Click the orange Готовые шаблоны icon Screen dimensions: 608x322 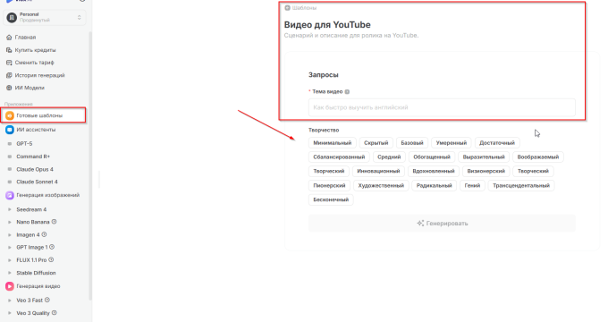(10, 115)
